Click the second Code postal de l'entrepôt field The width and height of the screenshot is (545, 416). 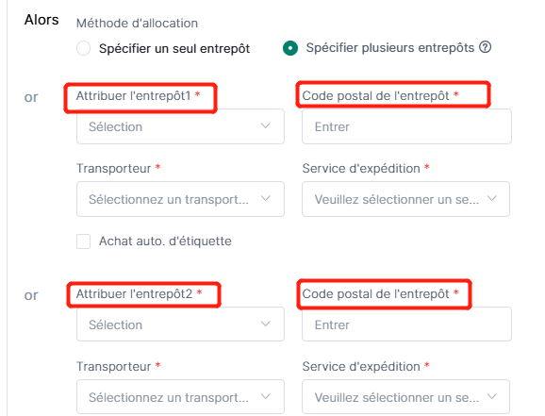pos(406,324)
